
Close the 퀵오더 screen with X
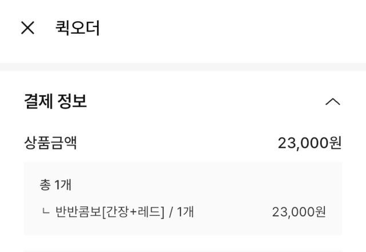[27, 27]
